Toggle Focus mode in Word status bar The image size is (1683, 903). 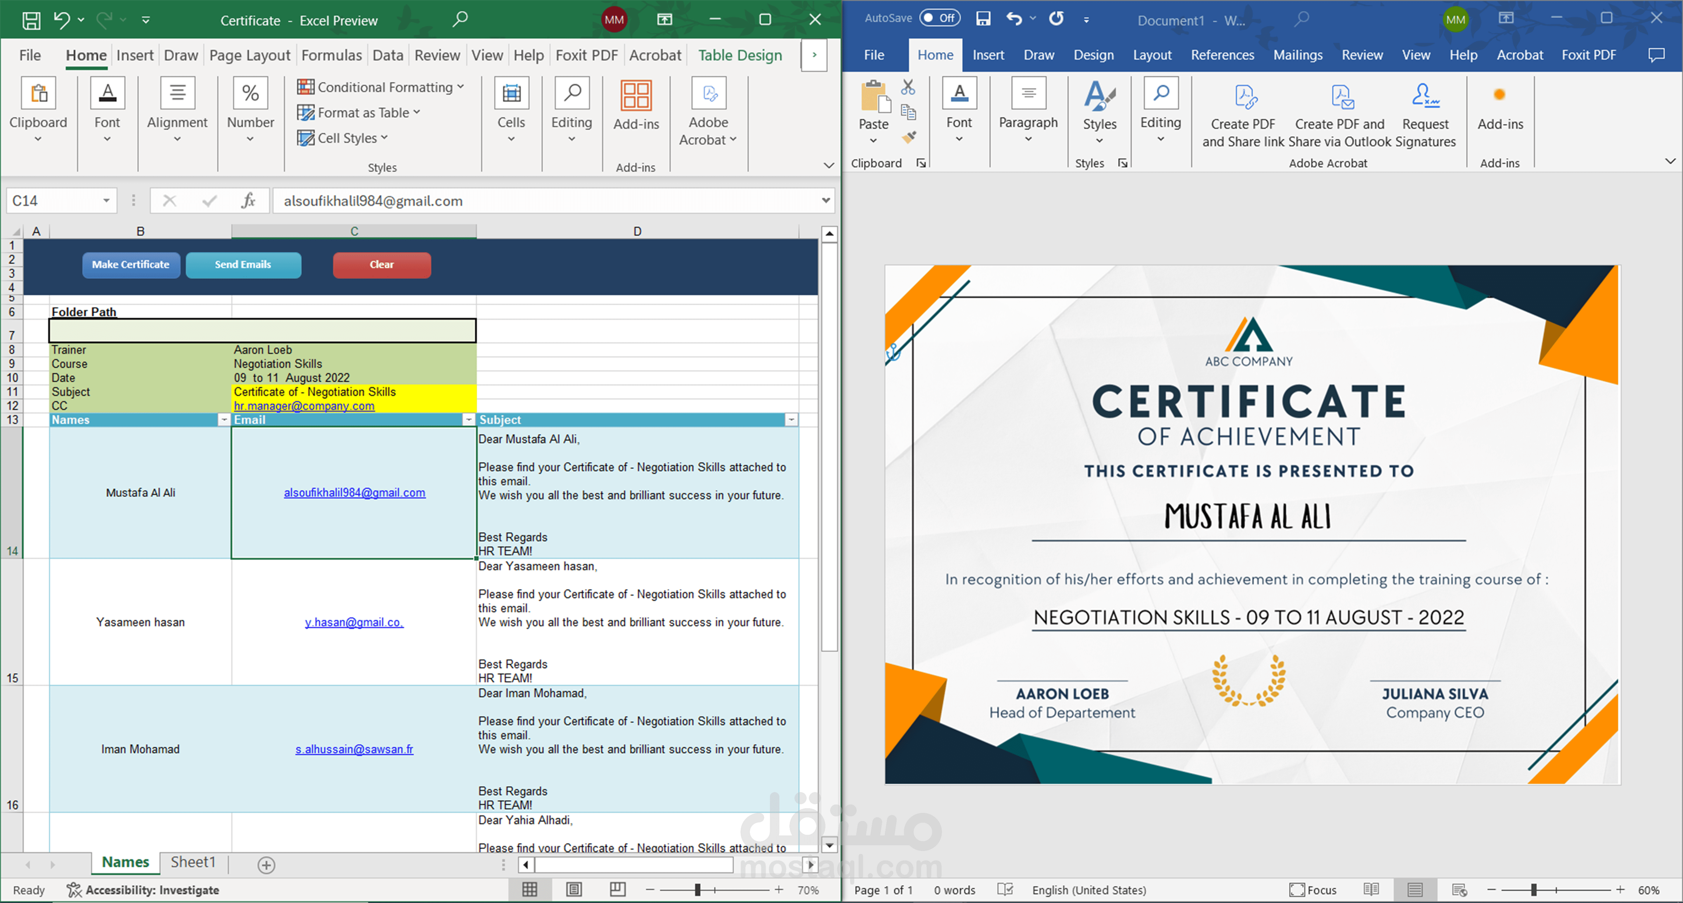click(1313, 889)
